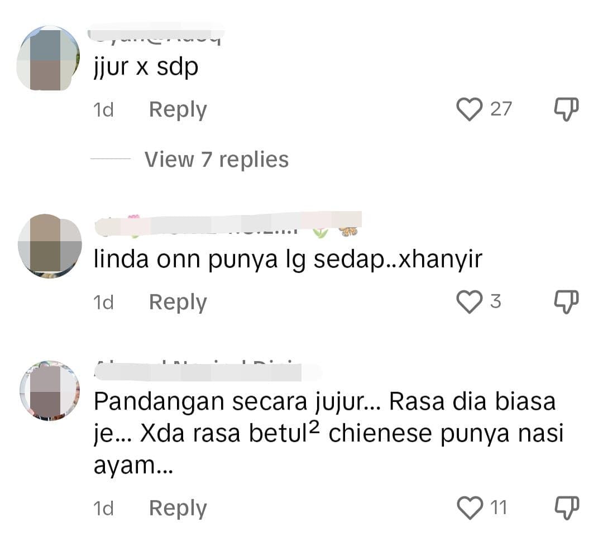603x536 pixels.
Task: Select the 'linda onn punya lg sedap' text
Action: pos(288,259)
